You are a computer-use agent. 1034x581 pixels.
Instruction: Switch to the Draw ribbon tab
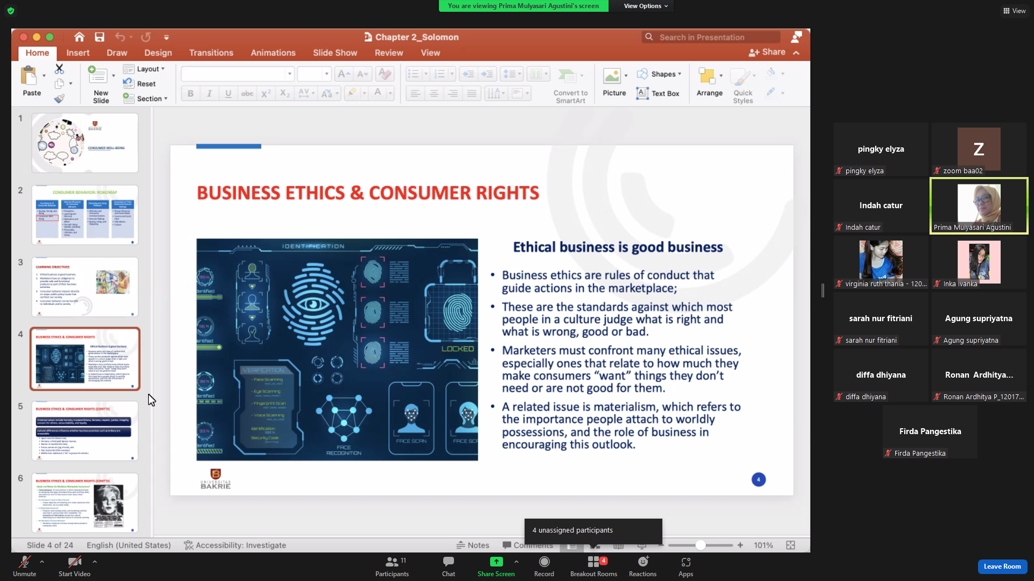(x=117, y=53)
